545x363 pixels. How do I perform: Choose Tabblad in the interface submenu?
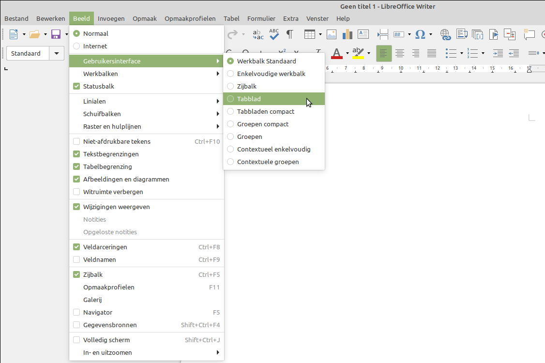[x=249, y=99]
